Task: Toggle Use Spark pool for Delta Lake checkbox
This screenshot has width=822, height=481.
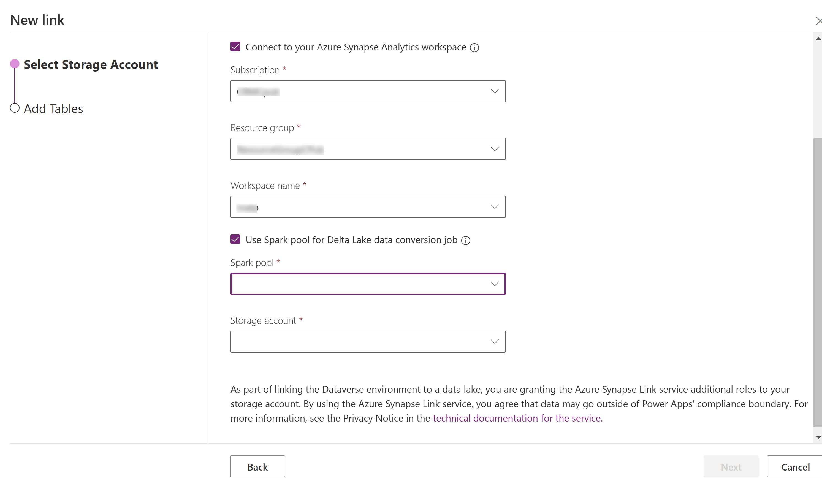Action: click(235, 239)
